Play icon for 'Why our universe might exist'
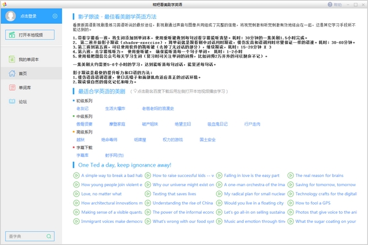Image resolution: width=368 pixels, height=245 pixels. (148, 184)
